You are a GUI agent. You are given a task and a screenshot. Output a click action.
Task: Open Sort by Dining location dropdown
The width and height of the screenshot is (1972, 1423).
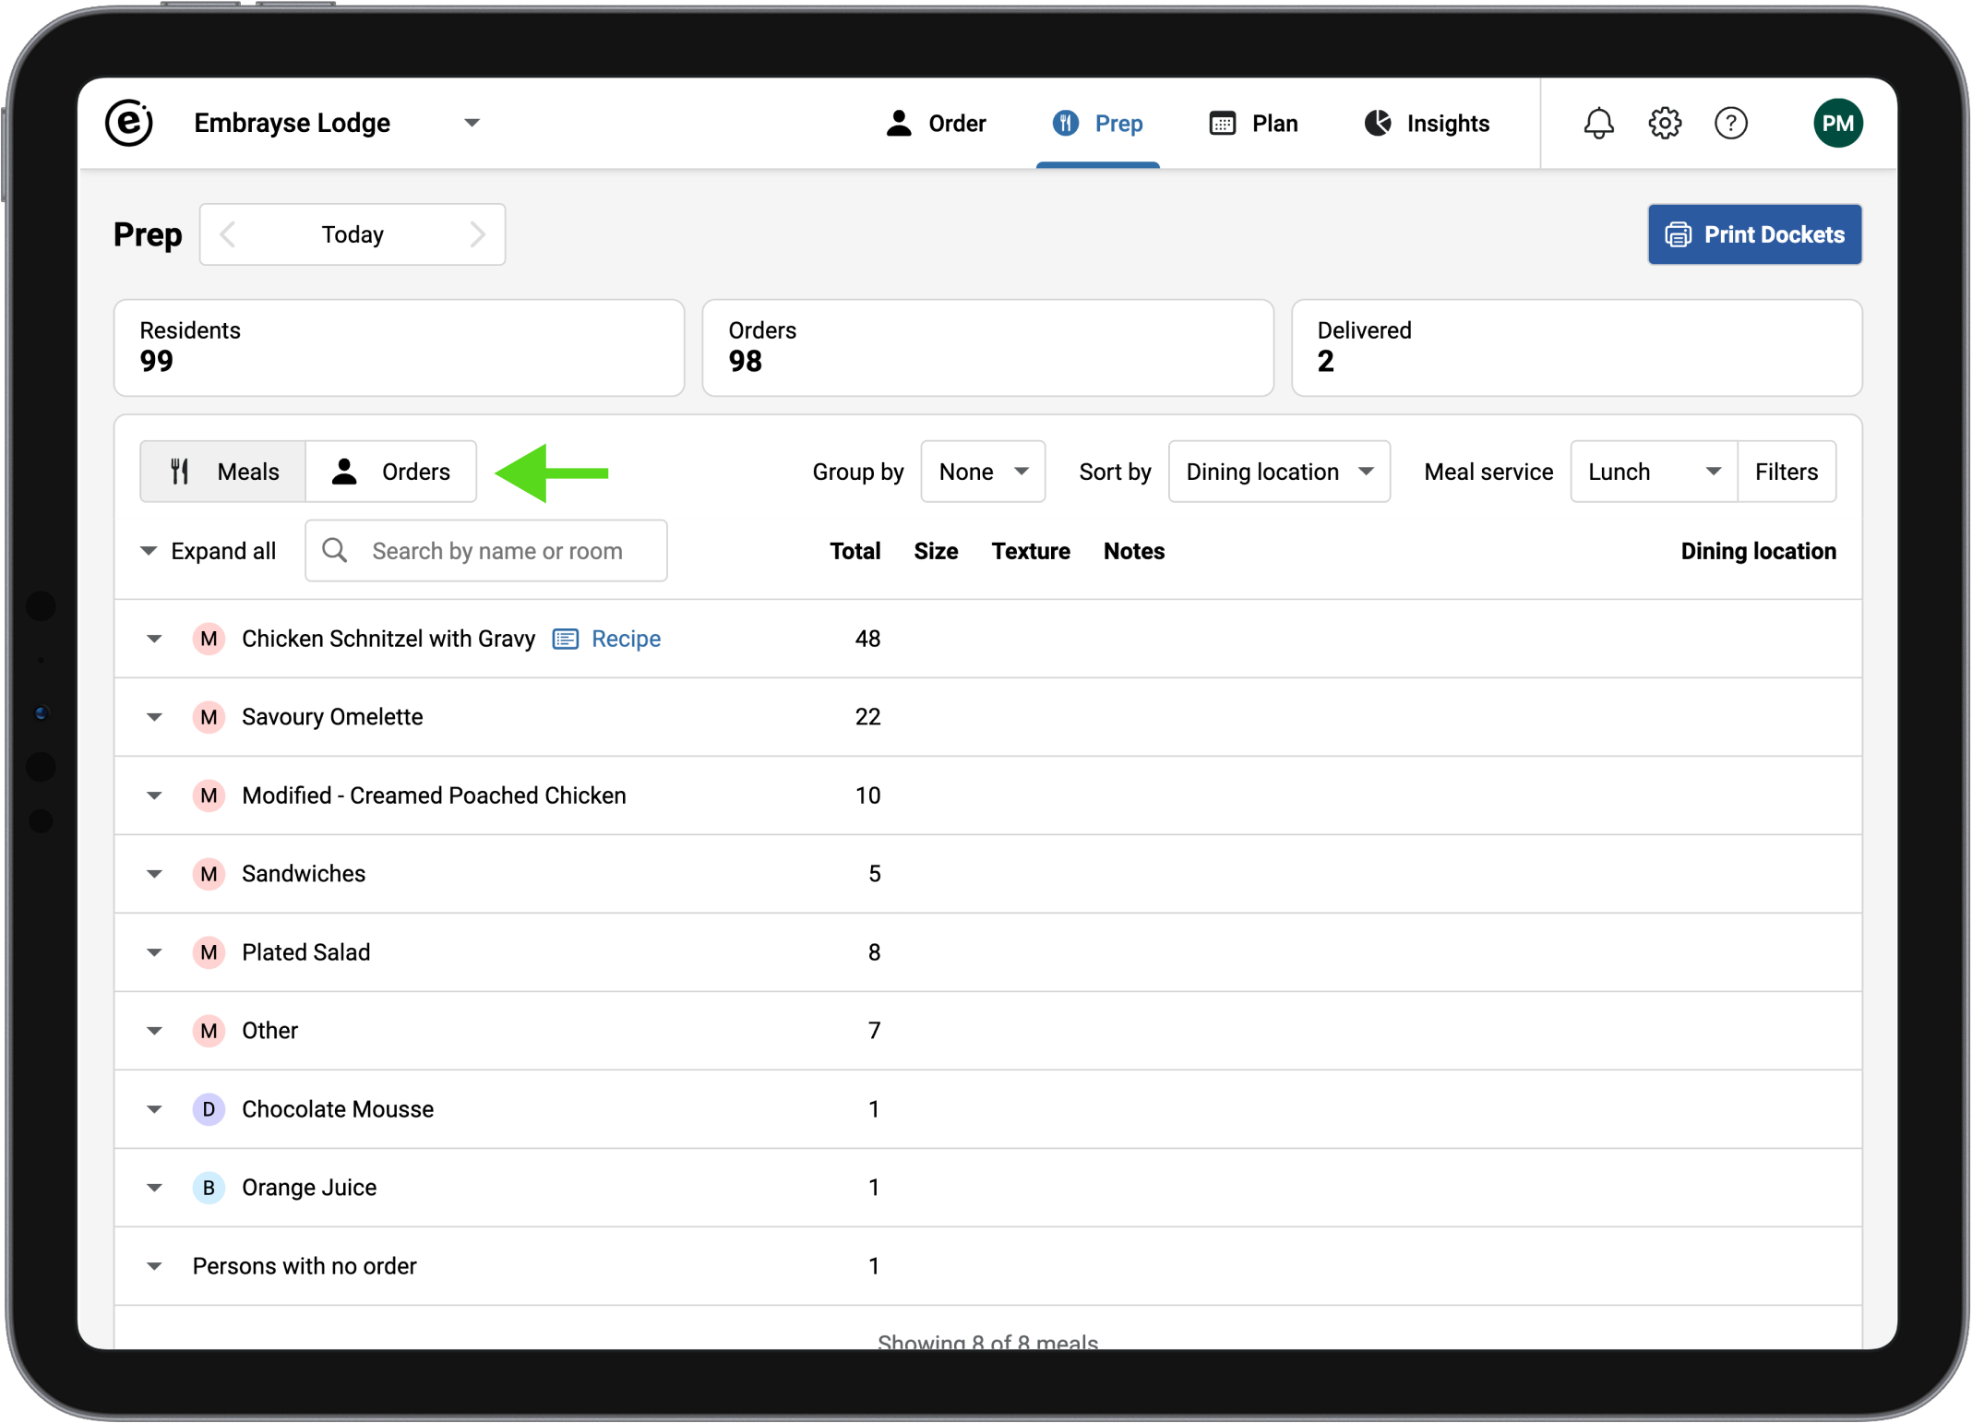[x=1278, y=472]
